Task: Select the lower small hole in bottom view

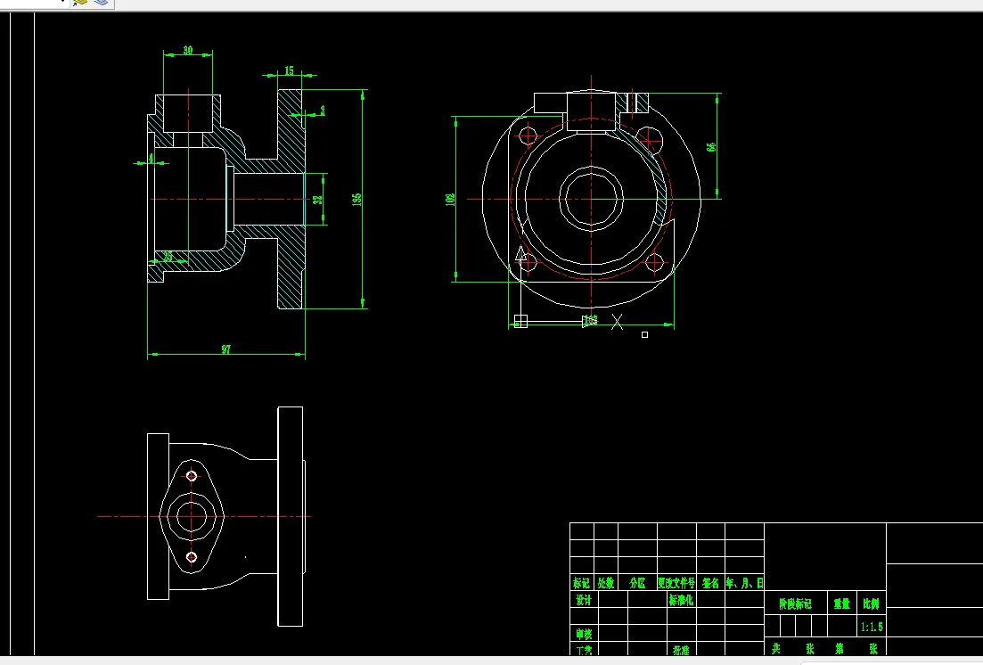Action: coord(192,557)
